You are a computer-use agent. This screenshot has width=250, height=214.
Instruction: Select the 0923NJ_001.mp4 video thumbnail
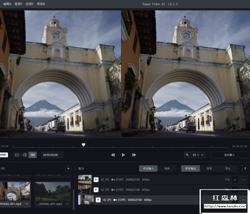52,191
